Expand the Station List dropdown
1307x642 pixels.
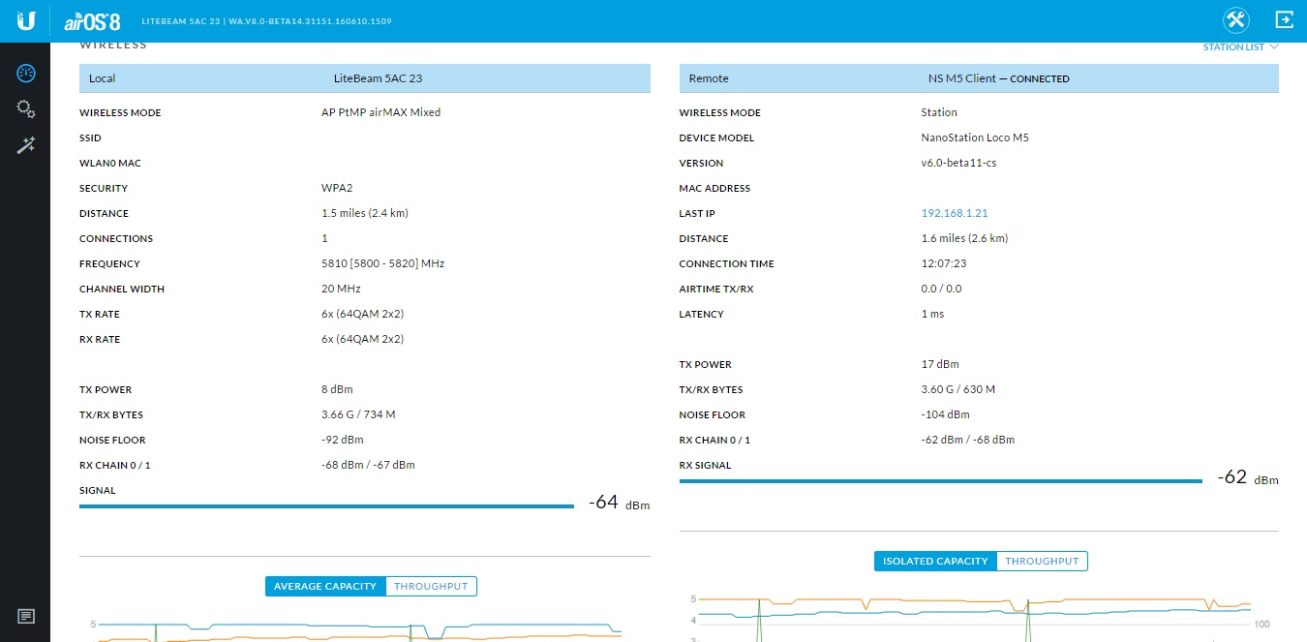click(x=1241, y=46)
